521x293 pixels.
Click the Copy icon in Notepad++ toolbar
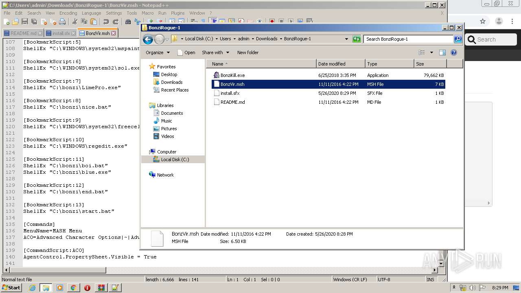tap(84, 22)
